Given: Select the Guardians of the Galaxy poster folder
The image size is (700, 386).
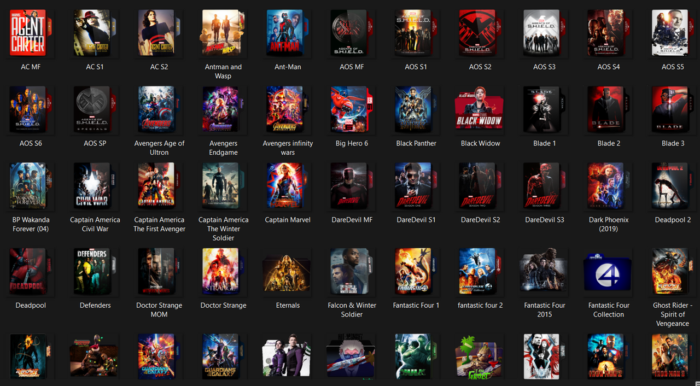Looking at the screenshot, I should pyautogui.click(x=223, y=356).
